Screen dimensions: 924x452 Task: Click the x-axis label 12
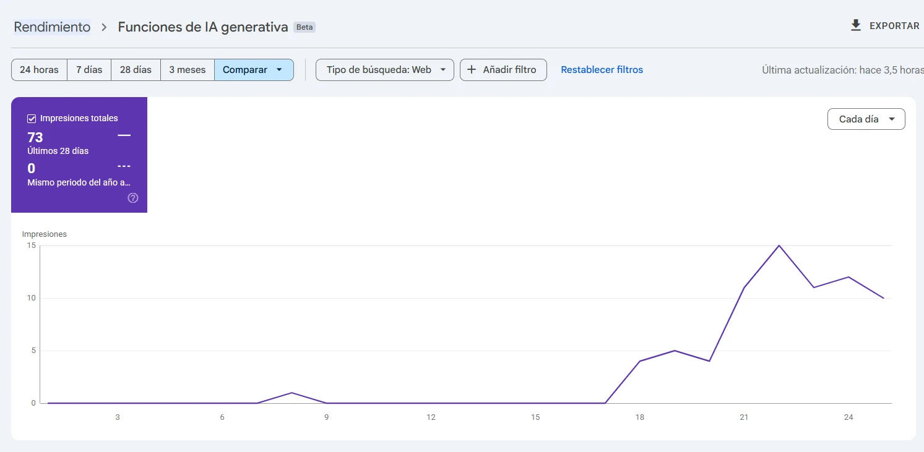431,417
